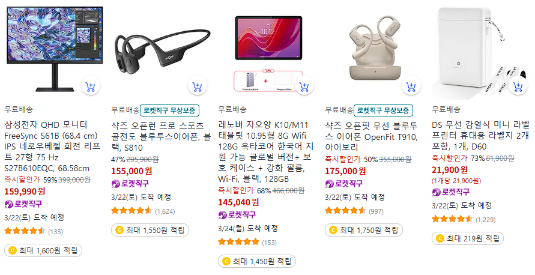Screen dimensions: 535x275
Task: Click the coin icon beside 최대 1,550원 적립
Action: tap(119, 231)
